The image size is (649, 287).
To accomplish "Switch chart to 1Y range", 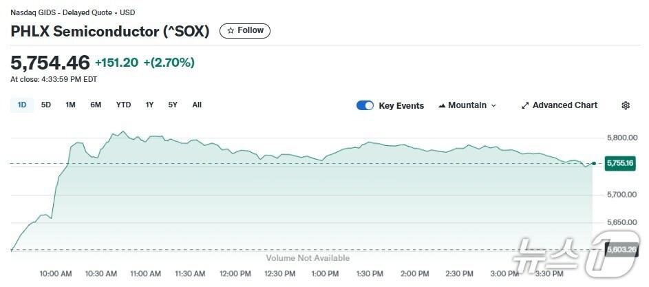I will pyautogui.click(x=149, y=105).
